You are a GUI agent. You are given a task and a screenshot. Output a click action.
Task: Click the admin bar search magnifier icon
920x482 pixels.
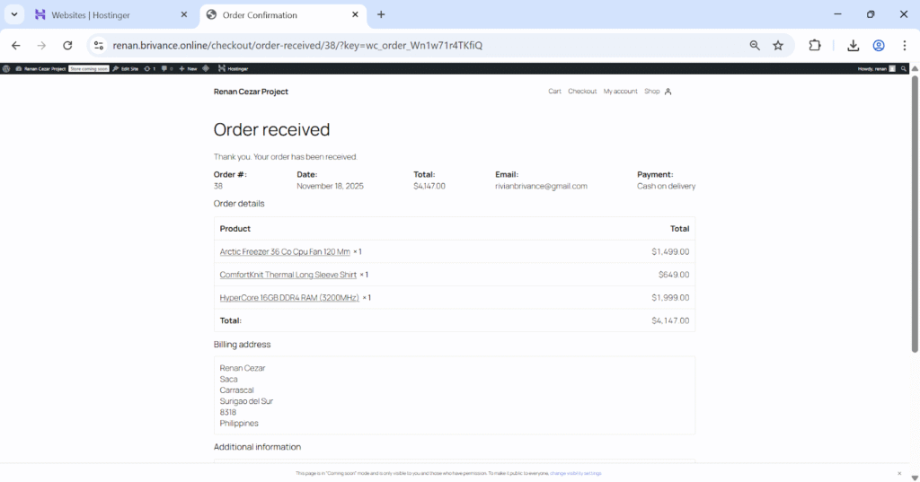[904, 68]
